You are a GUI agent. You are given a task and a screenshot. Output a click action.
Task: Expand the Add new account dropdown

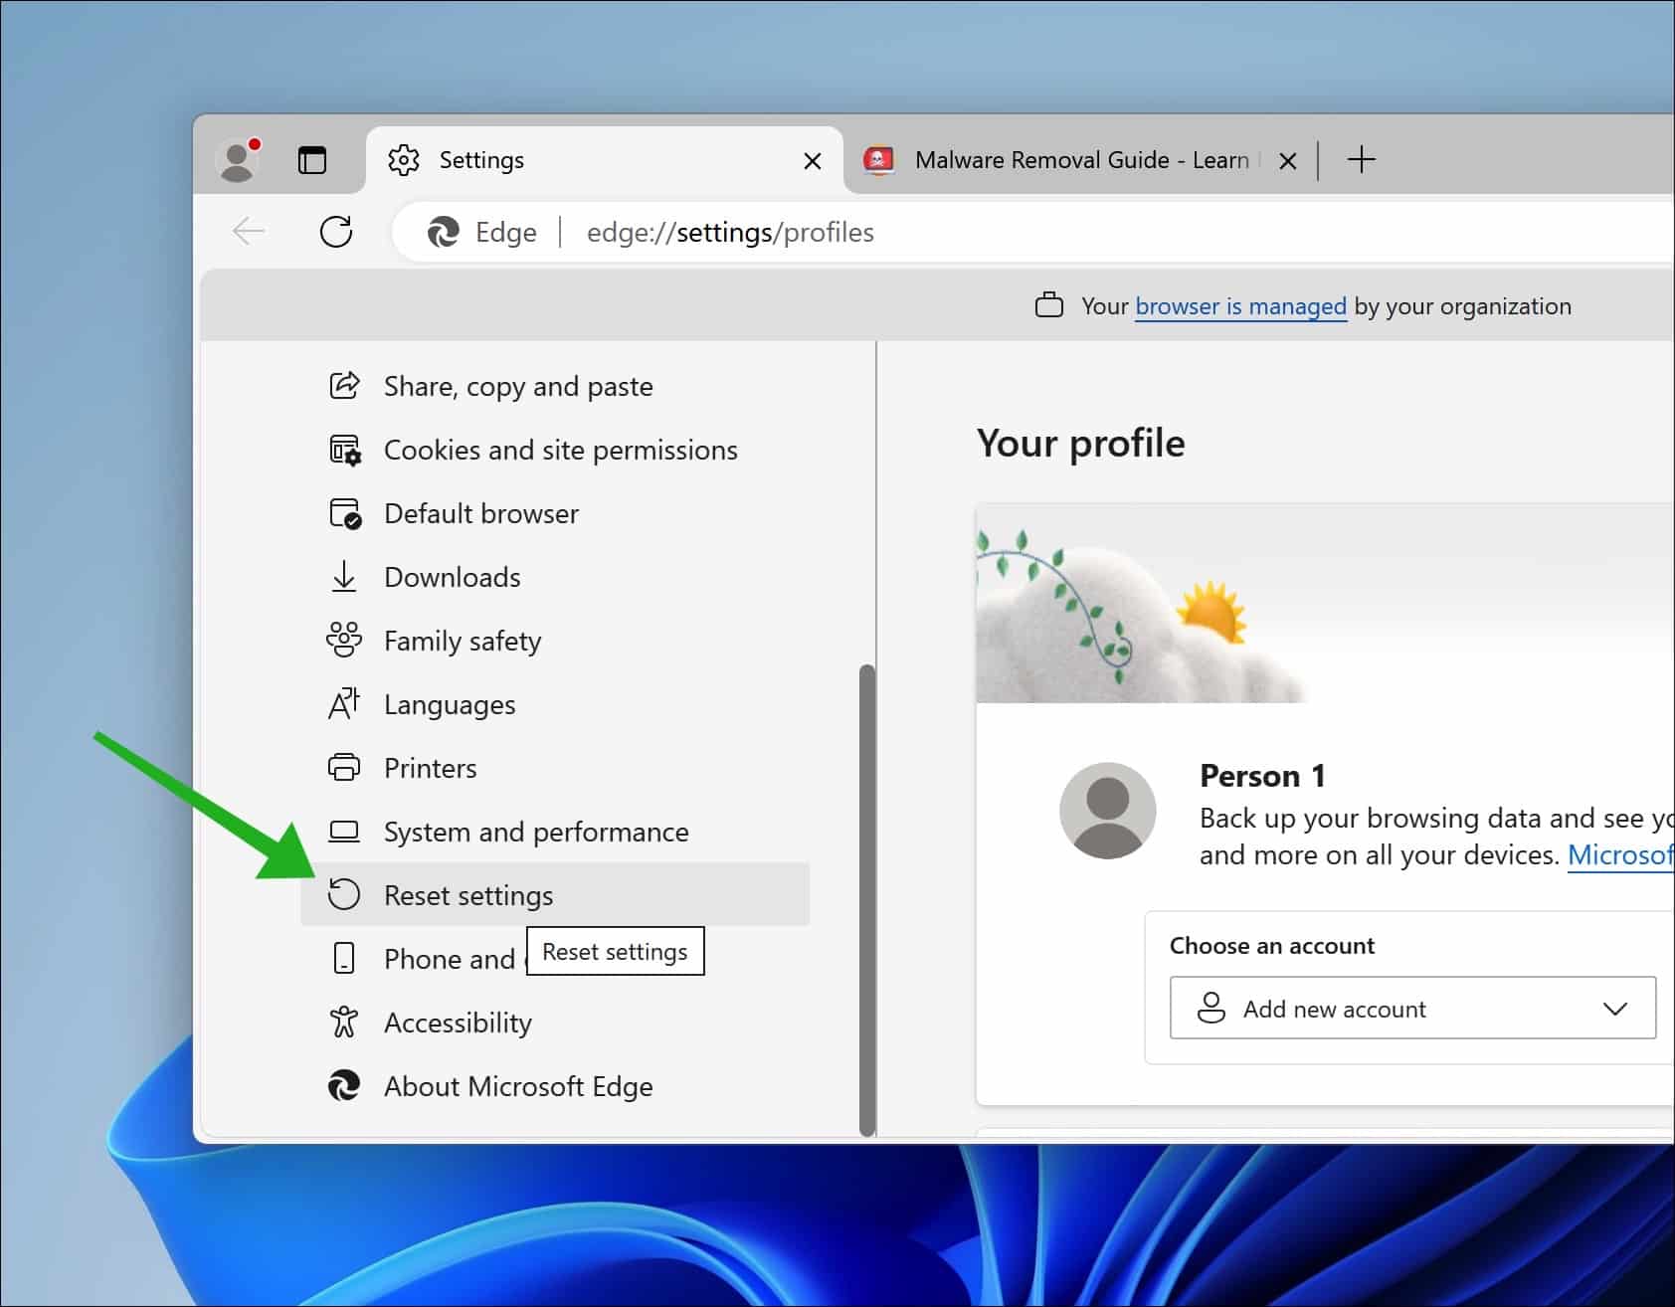coord(1613,1009)
